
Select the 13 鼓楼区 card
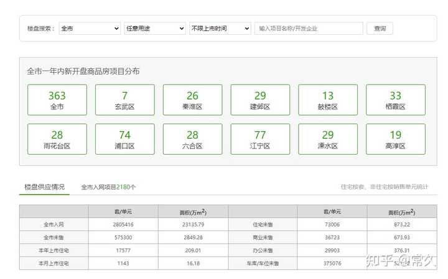pyautogui.click(x=328, y=100)
